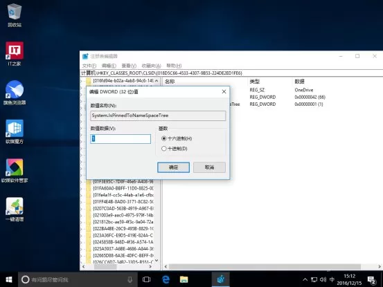Click the values pane scroll-left arrow
This screenshot has height=287, width=383.
(166, 267)
